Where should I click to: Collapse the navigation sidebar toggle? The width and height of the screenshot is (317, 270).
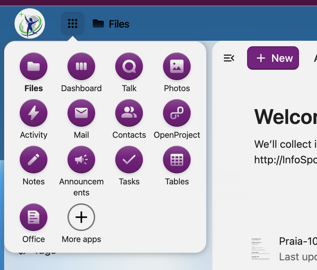229,58
